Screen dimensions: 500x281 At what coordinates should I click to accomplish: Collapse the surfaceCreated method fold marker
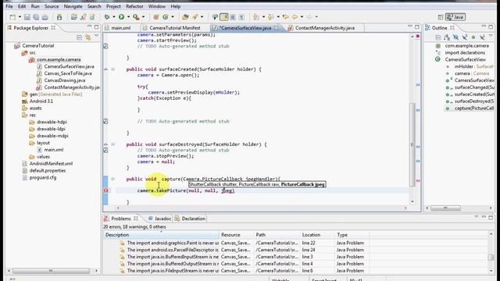(112, 69)
